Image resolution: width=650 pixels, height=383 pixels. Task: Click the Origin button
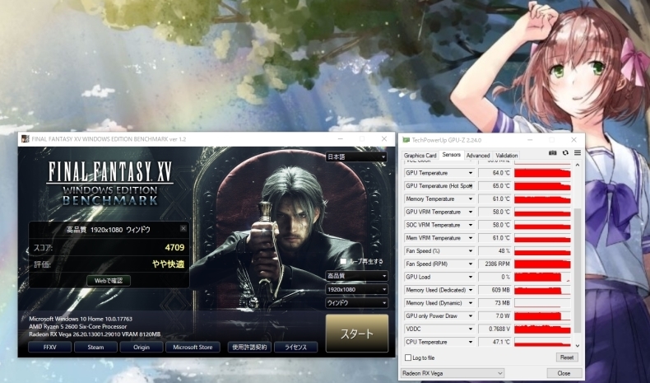142,347
